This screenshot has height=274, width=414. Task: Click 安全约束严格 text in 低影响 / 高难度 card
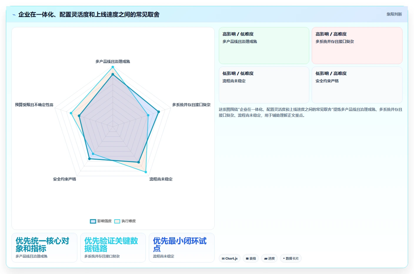(327, 81)
